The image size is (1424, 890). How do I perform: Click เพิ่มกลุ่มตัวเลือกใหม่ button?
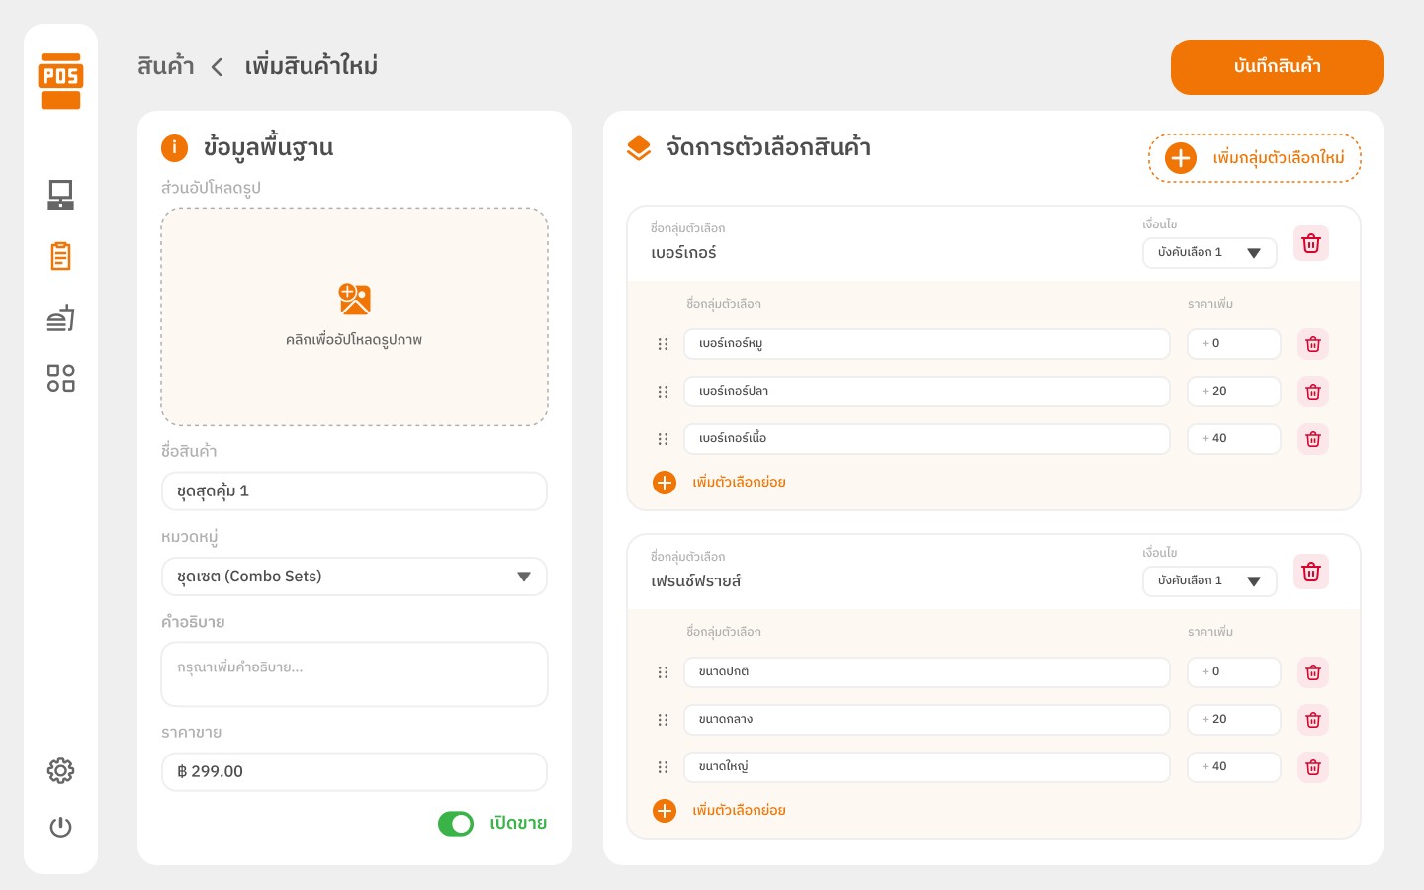coord(1254,158)
